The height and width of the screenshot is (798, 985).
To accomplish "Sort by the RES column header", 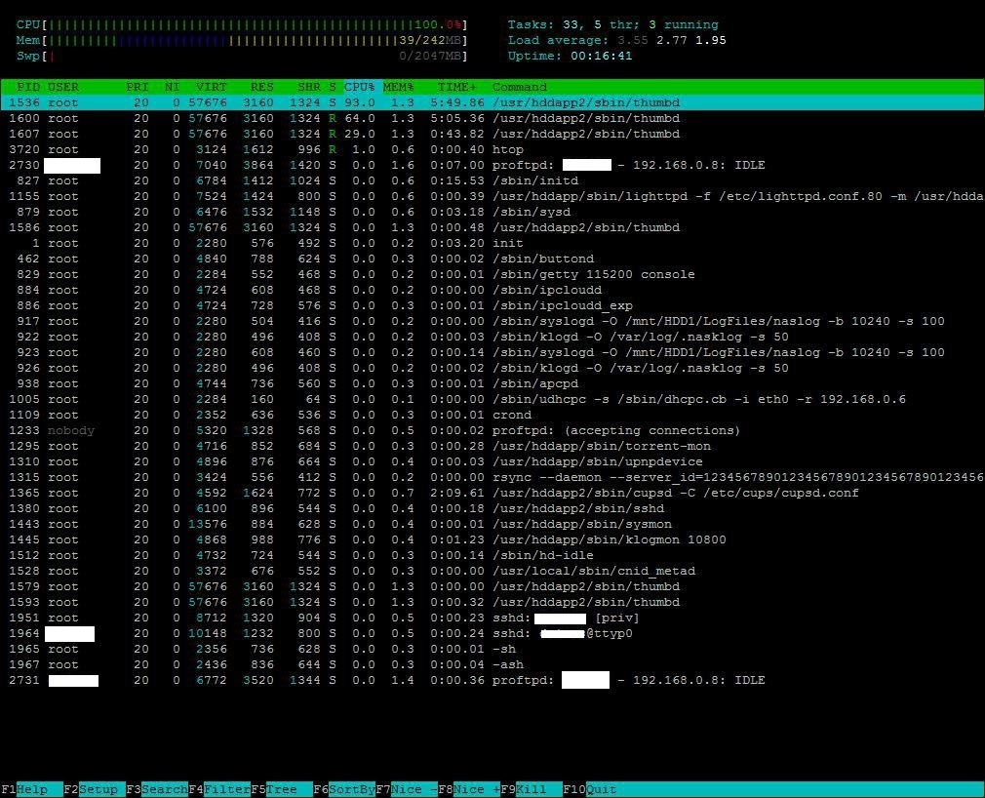I will 262,87.
